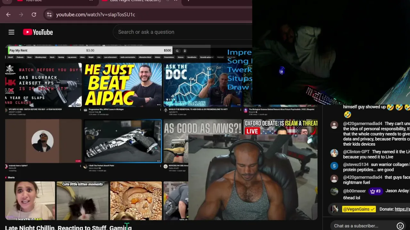The width and height of the screenshot is (410, 230).
Task: Click the browser back arrow
Action: (x=8, y=14)
